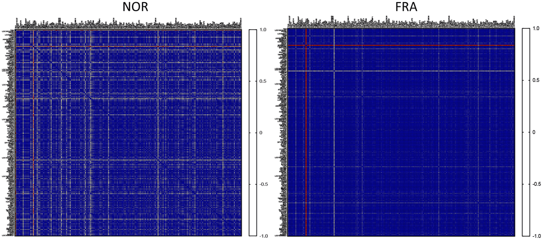Click the white vertical line in FRA heatmap

coord(334,133)
